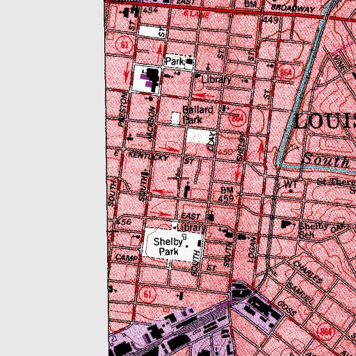Click the cemetery cross symbol below Kentucky St
This screenshot has height=356, width=356.
click(x=179, y=178)
